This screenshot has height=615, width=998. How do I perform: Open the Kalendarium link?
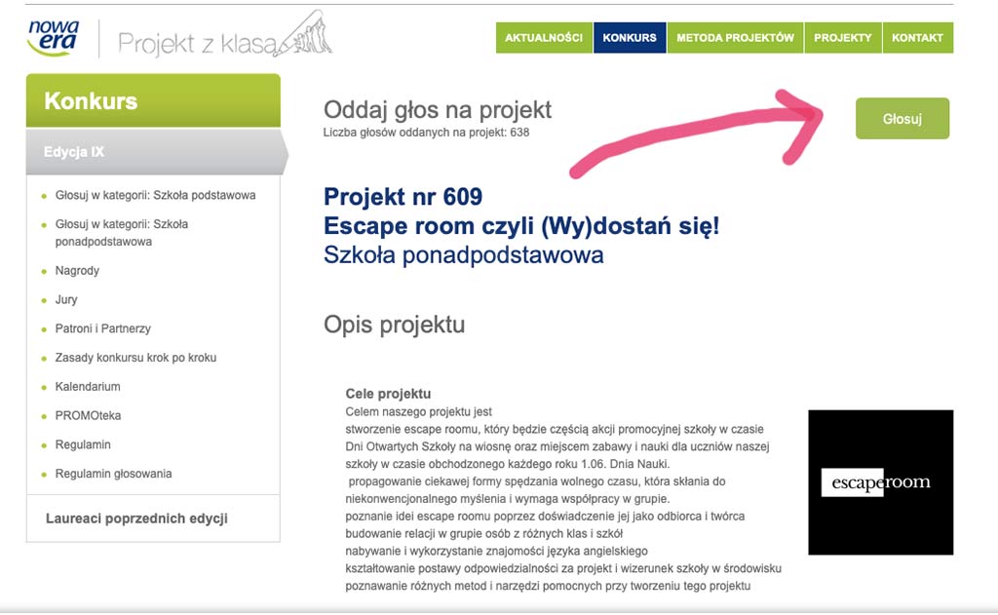pyautogui.click(x=88, y=386)
